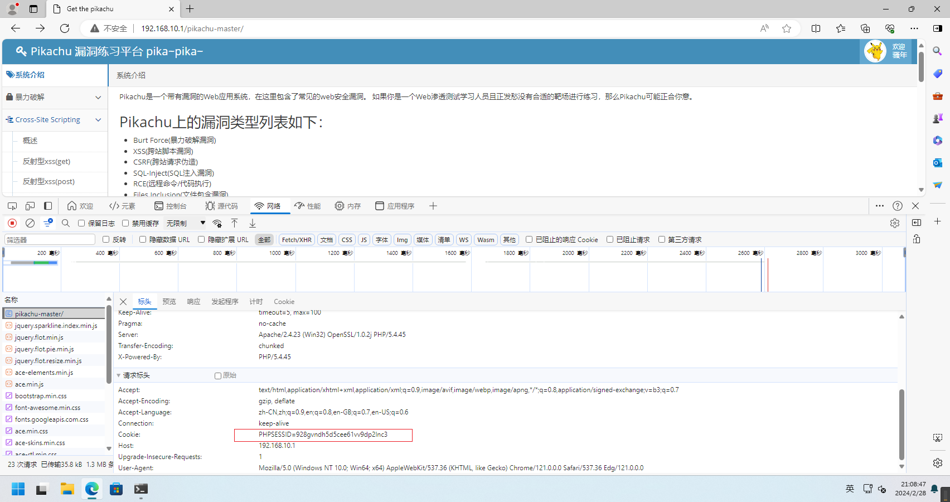Import HAR file using up arrow icon
950x502 pixels.
click(235, 223)
